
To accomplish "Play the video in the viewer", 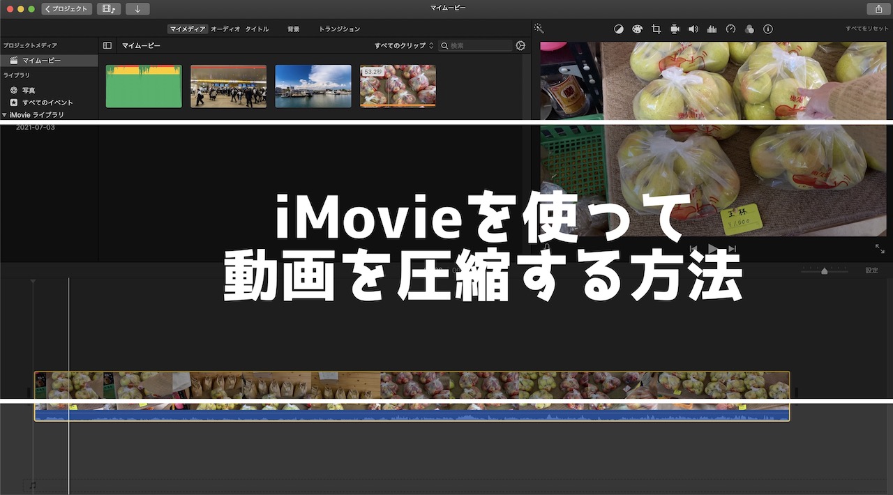I will coord(712,249).
